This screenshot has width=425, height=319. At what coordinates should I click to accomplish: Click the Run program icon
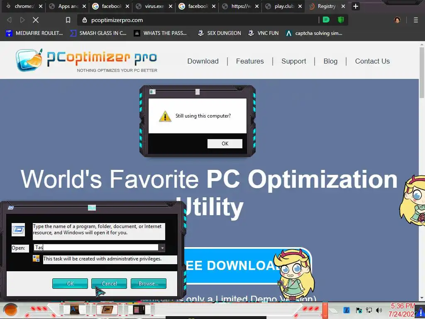[18, 230]
